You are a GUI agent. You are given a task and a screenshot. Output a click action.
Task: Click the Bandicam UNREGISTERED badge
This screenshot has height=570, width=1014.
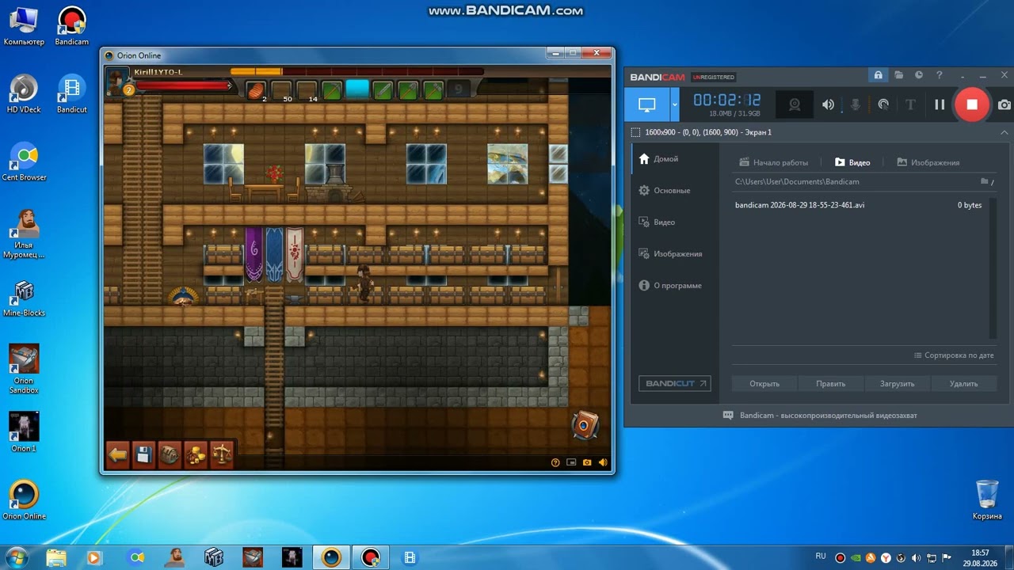click(714, 77)
